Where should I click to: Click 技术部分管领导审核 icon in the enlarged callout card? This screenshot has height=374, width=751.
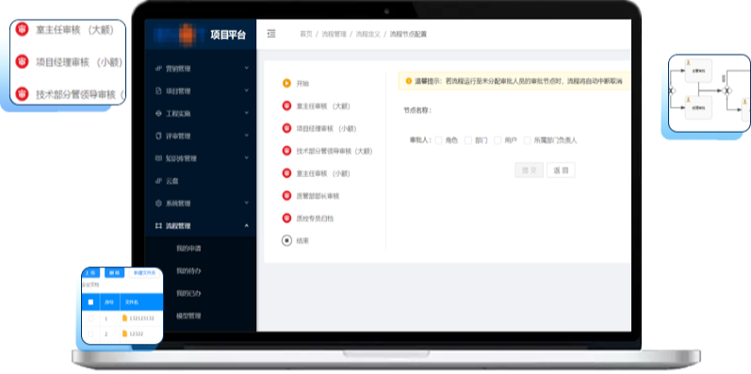point(22,94)
